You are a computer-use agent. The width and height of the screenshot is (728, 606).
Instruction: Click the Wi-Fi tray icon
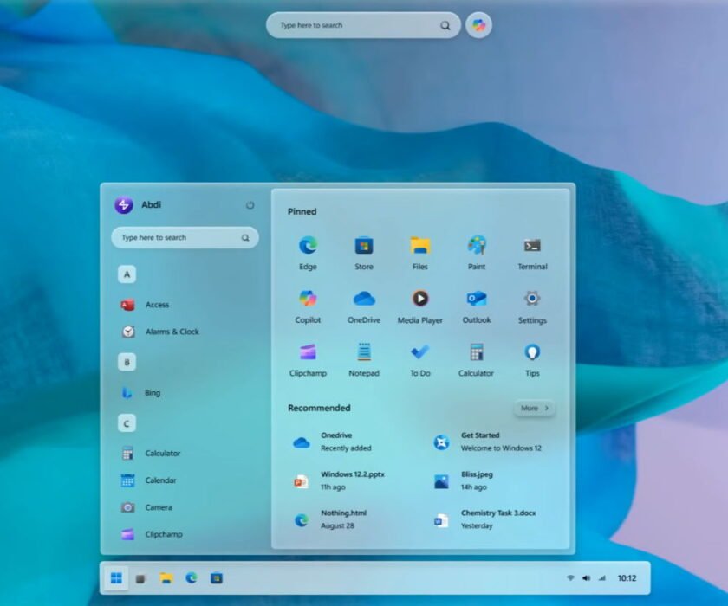[570, 577]
